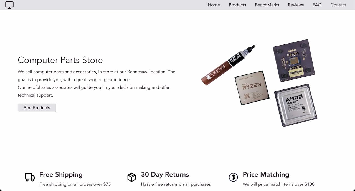The image size is (355, 191).
Task: Click the Price Matching heading
Action: (x=266, y=174)
